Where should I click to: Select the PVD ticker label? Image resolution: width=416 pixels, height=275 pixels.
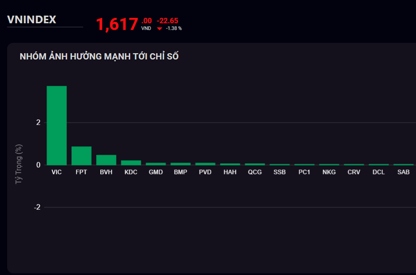point(205,172)
